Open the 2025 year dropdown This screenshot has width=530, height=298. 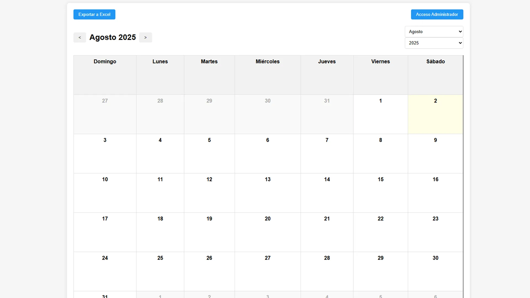click(434, 43)
